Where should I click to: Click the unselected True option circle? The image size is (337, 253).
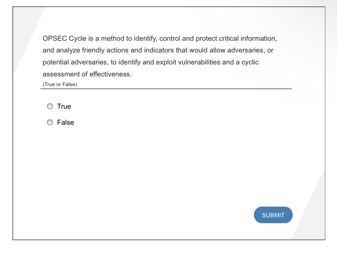pos(50,106)
